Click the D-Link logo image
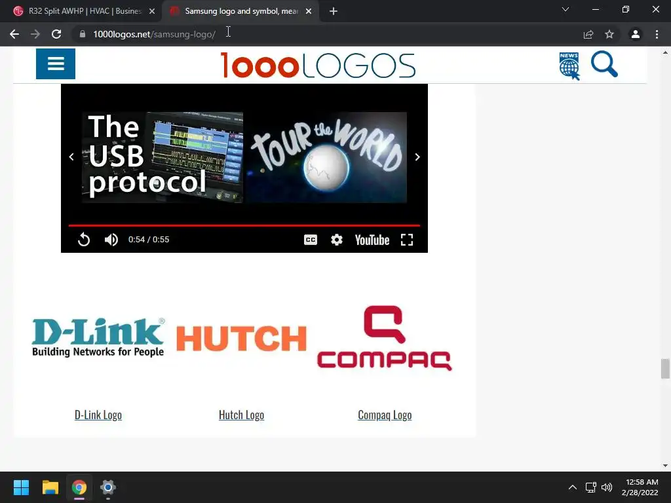Viewport: 671px width, 503px height. click(98, 337)
